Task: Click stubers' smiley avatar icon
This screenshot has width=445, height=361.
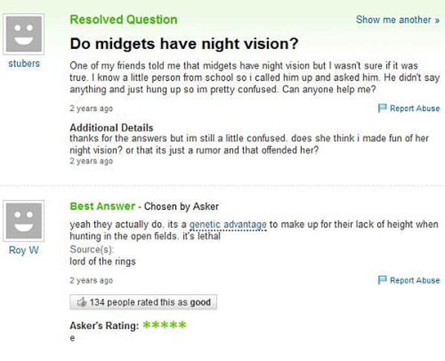Action: coord(24,32)
